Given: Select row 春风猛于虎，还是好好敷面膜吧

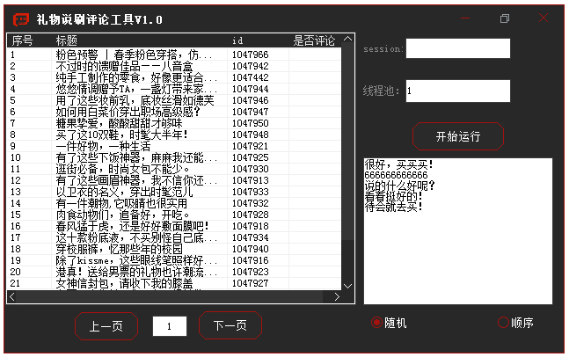Looking at the screenshot, I should [174, 226].
